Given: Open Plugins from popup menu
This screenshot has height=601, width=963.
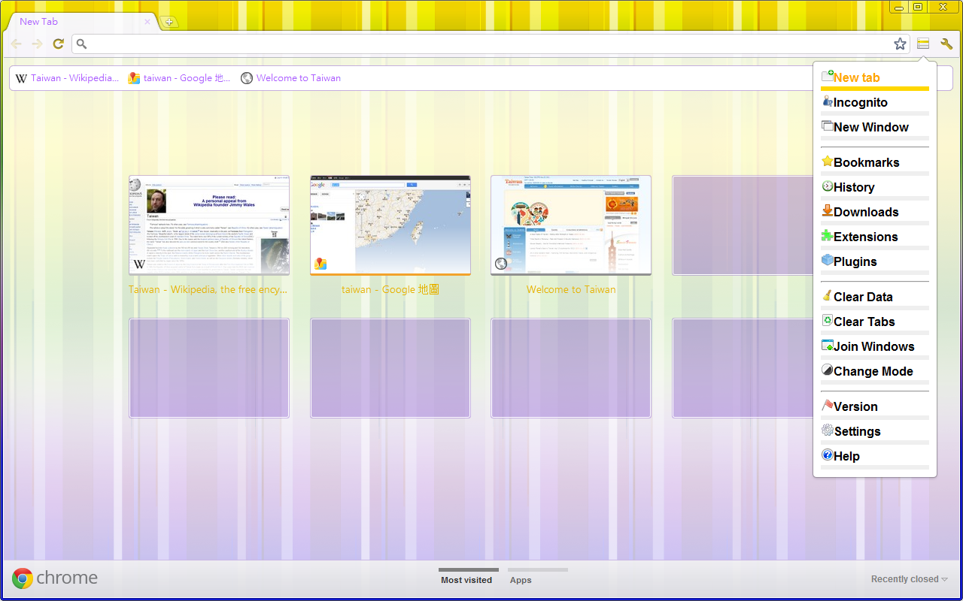Looking at the screenshot, I should tap(875, 262).
